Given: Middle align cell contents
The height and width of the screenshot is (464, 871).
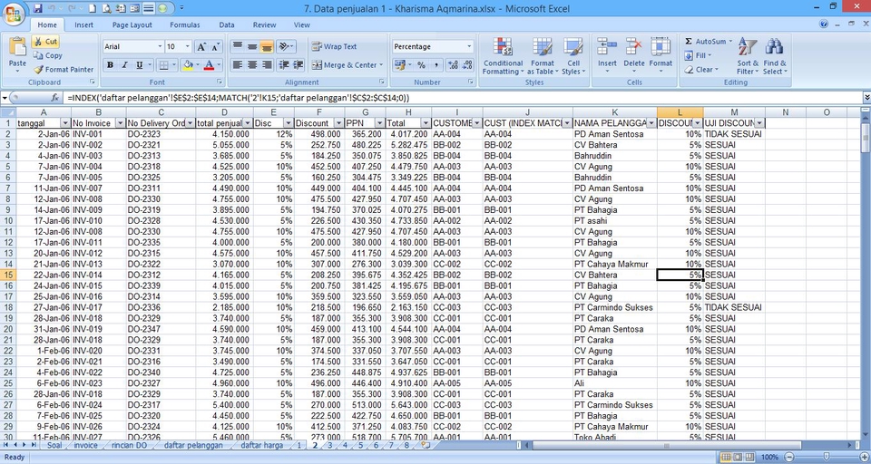Looking at the screenshot, I should pyautogui.click(x=252, y=46).
